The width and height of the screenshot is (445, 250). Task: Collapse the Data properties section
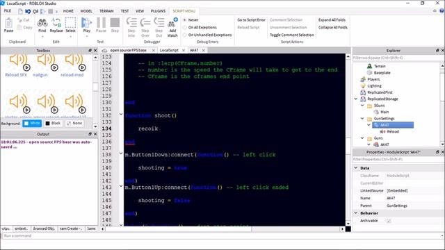click(x=356, y=168)
